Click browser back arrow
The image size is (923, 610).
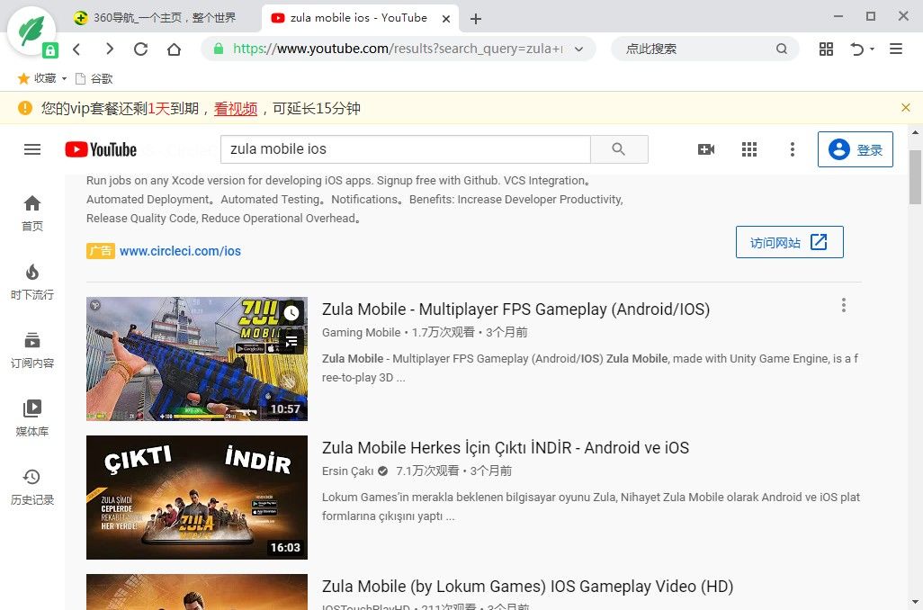pyautogui.click(x=77, y=49)
